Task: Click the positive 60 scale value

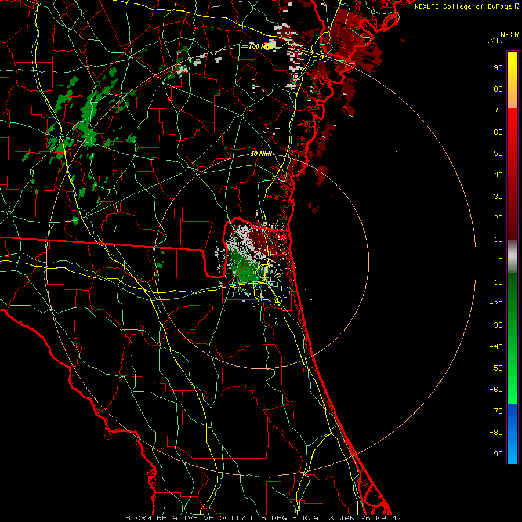Action: point(498,132)
